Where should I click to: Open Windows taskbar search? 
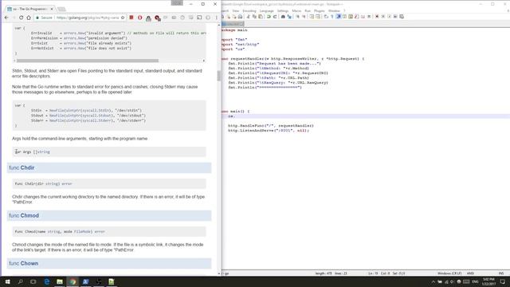tap(20, 281)
